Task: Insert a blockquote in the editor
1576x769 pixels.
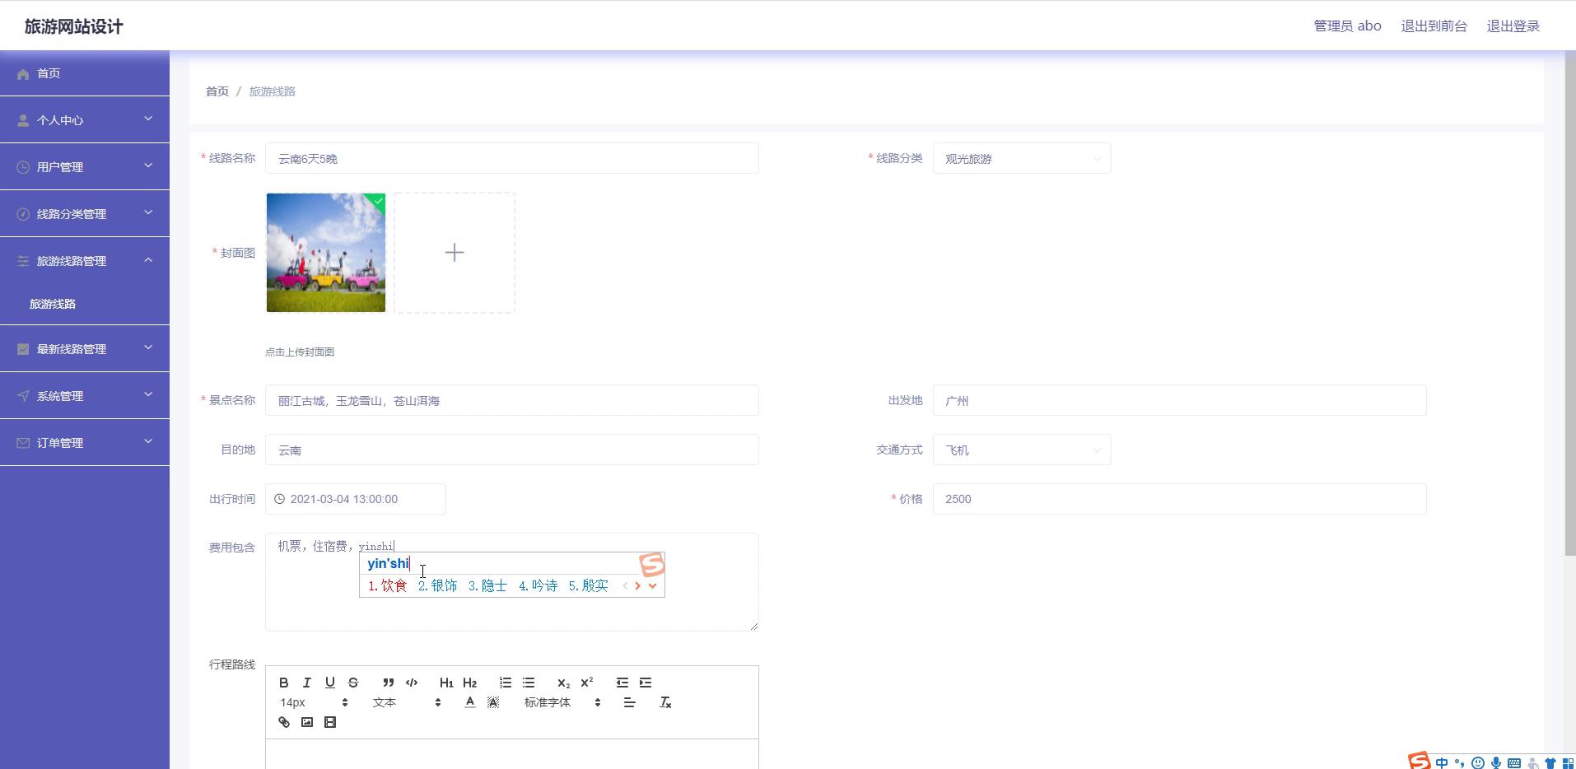Action: pyautogui.click(x=389, y=683)
